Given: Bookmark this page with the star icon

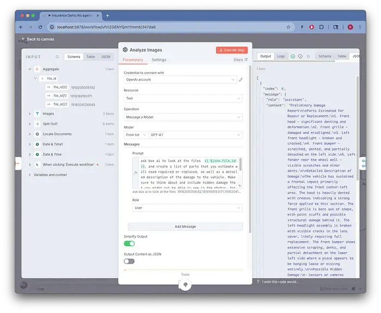Looking at the screenshot, I should click(288, 27).
